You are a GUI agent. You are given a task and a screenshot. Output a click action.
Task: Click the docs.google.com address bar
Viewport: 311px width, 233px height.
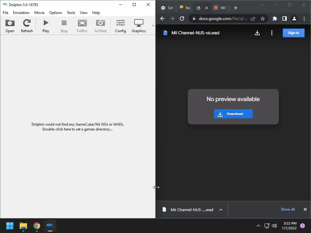click(223, 19)
